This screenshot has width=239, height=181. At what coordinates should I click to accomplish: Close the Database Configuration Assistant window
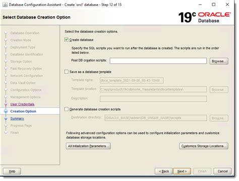[227, 5]
